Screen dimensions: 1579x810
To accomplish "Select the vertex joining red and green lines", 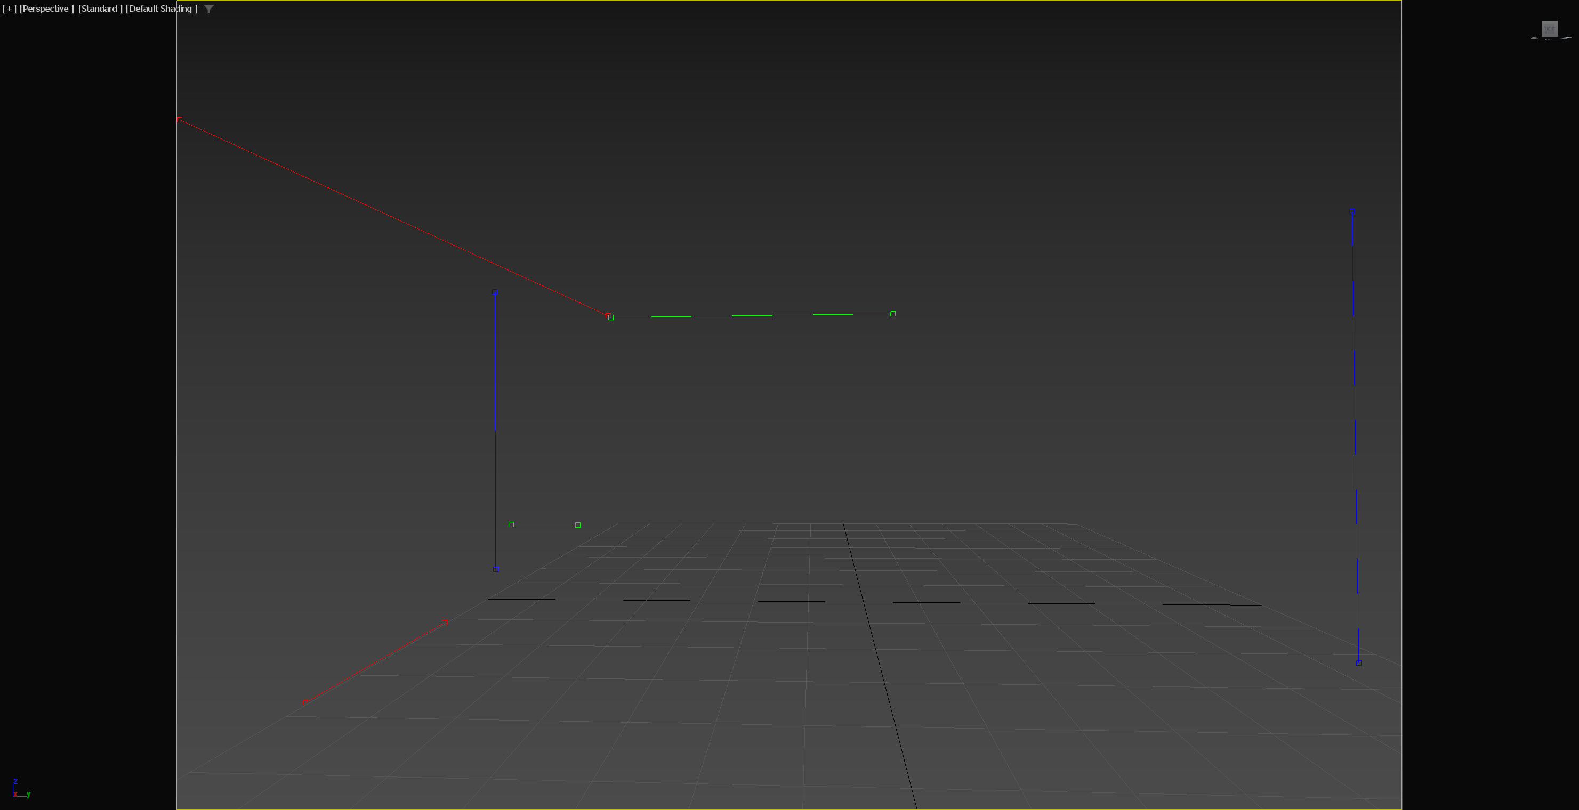I will click(610, 317).
